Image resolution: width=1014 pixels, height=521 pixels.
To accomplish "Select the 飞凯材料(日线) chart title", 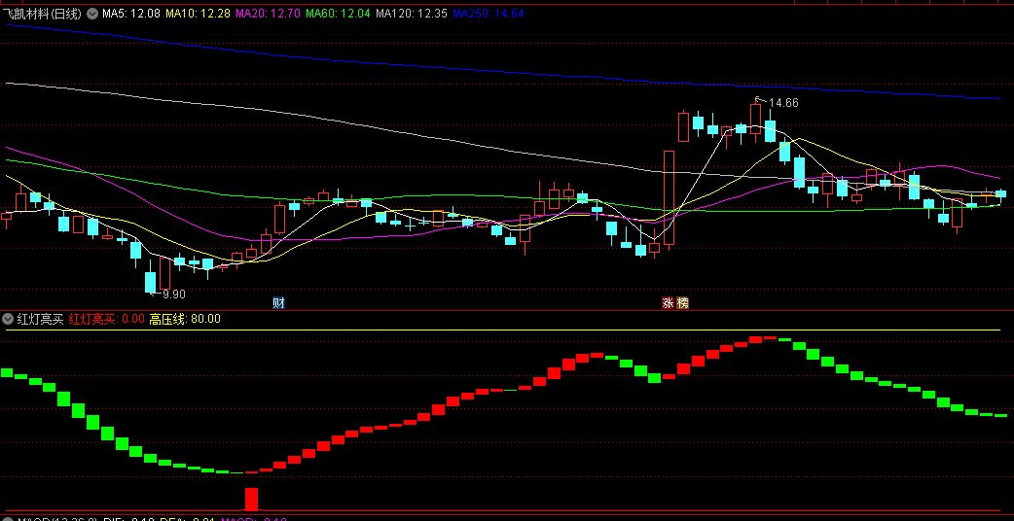I will click(x=43, y=13).
